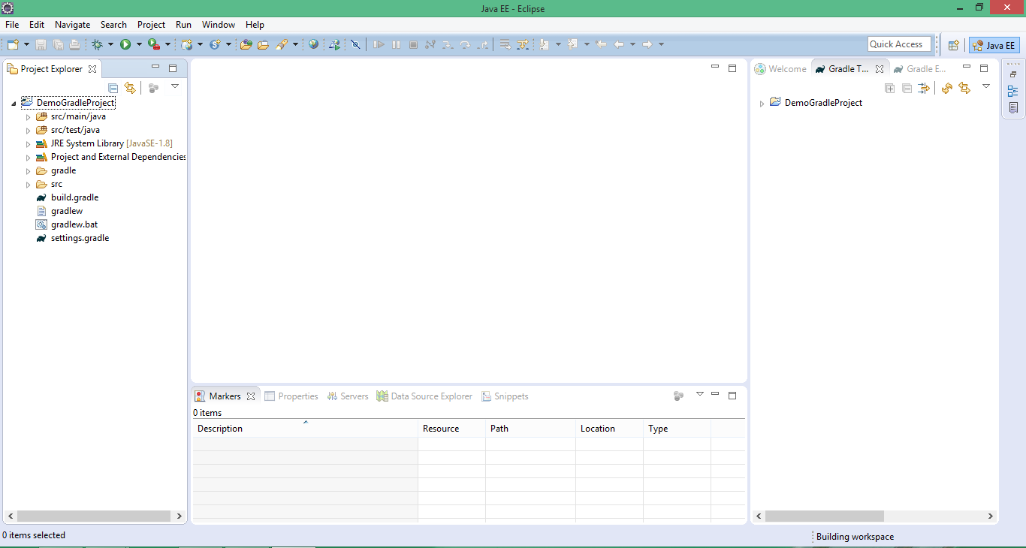Click the New wizard icon in toolbar

click(13, 45)
